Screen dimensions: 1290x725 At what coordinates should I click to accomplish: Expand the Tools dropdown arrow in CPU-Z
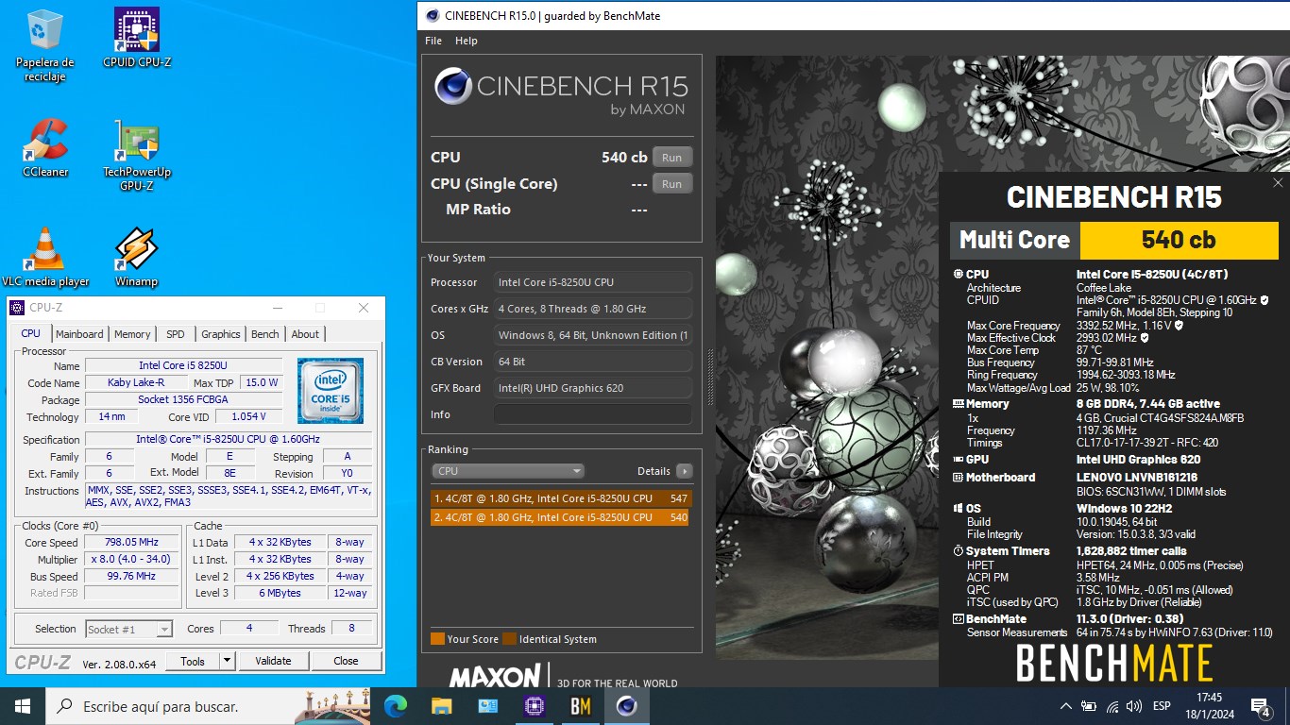pos(228,661)
